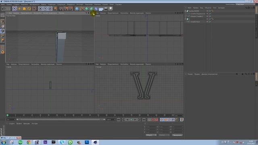Click the green Play button on timeline
The width and height of the screenshot is (258, 145).
click(131, 120)
